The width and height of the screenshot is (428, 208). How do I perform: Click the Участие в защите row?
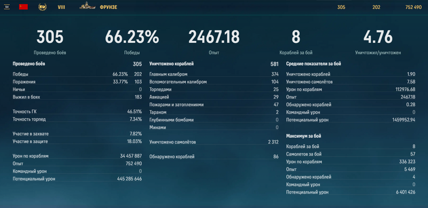click(77, 141)
